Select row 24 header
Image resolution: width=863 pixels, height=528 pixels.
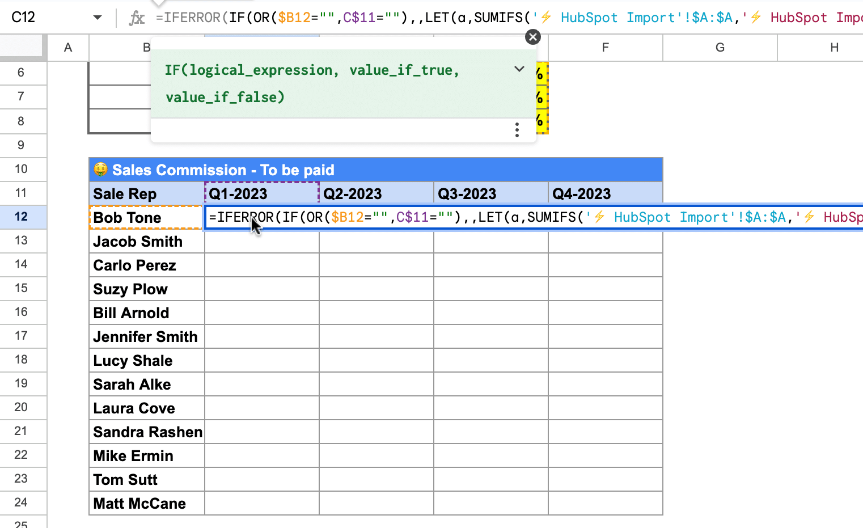tap(22, 502)
